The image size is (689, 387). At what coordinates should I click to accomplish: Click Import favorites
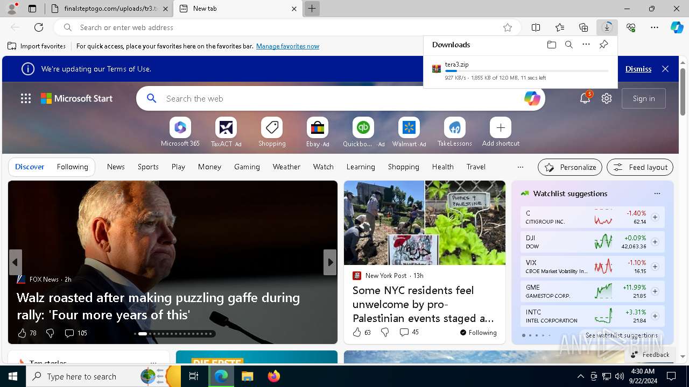37,46
